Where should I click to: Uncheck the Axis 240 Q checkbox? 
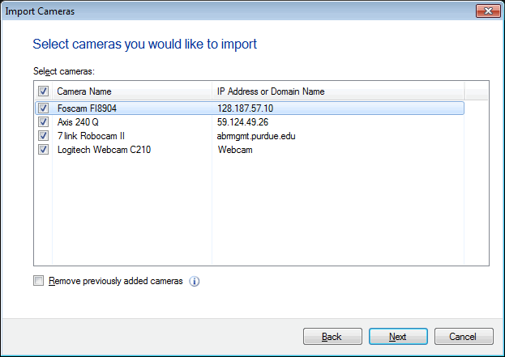tap(43, 121)
